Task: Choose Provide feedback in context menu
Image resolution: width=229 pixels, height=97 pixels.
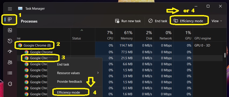Action: 70,81
